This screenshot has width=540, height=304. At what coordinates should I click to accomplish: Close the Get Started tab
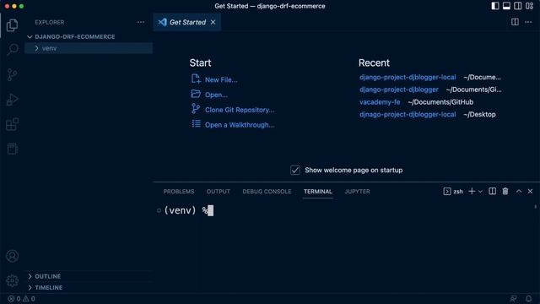click(213, 22)
